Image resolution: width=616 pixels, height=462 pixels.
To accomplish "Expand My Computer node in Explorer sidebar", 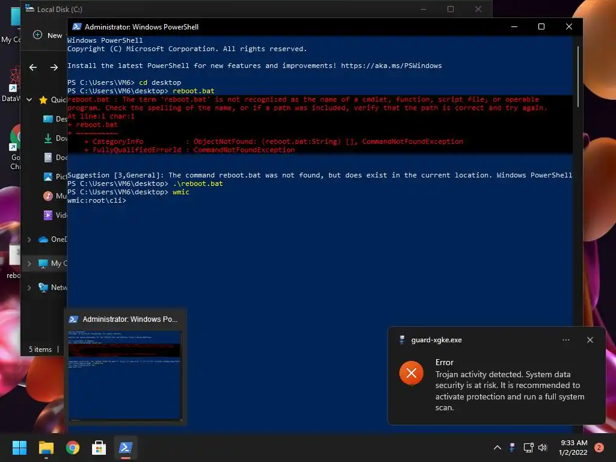I will 29,263.
